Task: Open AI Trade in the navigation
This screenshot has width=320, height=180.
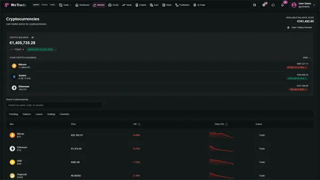Action: pyautogui.click(x=199, y=5)
